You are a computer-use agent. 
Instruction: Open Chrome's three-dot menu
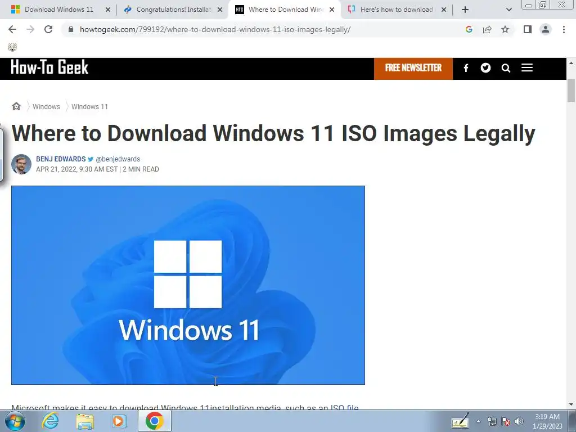tap(564, 29)
